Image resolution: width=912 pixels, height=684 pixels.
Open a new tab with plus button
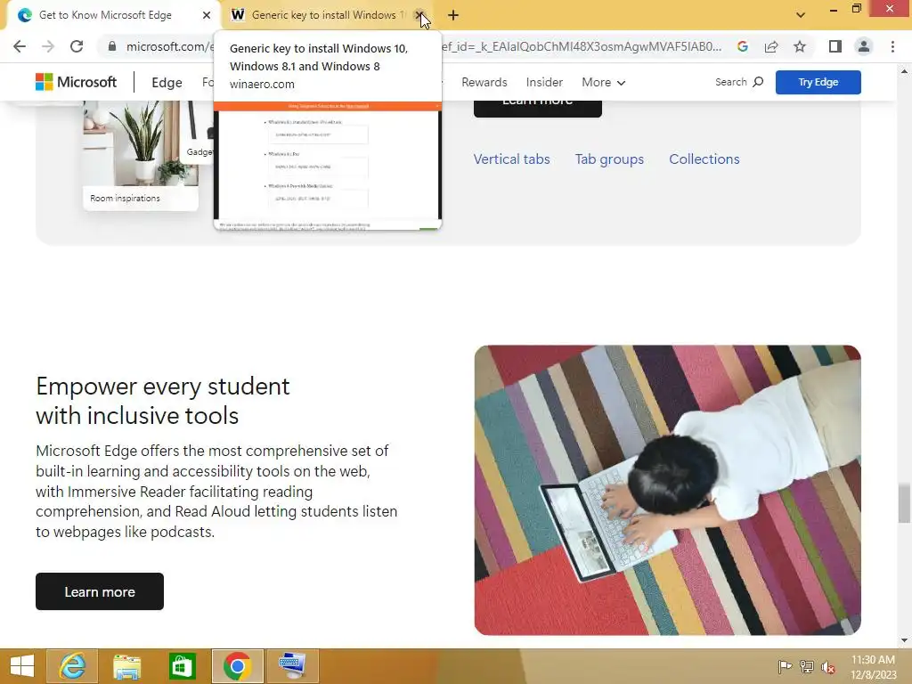[453, 15]
